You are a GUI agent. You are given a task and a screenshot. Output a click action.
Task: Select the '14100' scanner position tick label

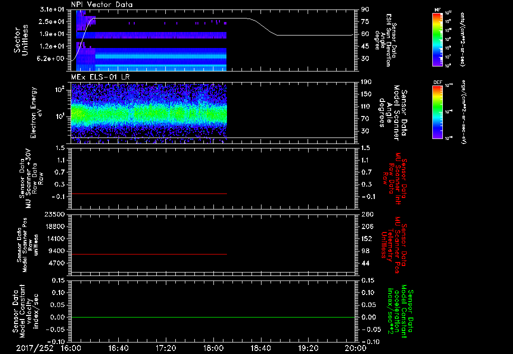click(x=55, y=238)
